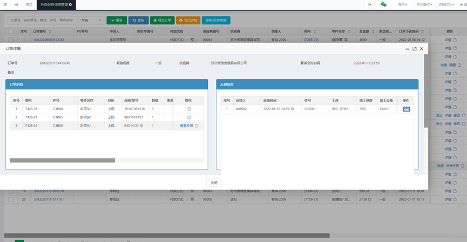Click the tab scroll-back double arrow icon
Viewport: 467px width, 242px height.
[x=16, y=4]
